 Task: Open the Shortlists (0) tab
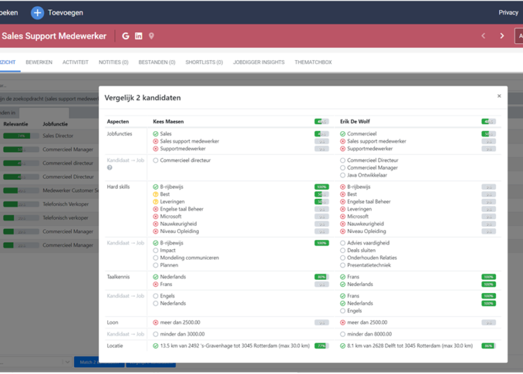[204, 62]
